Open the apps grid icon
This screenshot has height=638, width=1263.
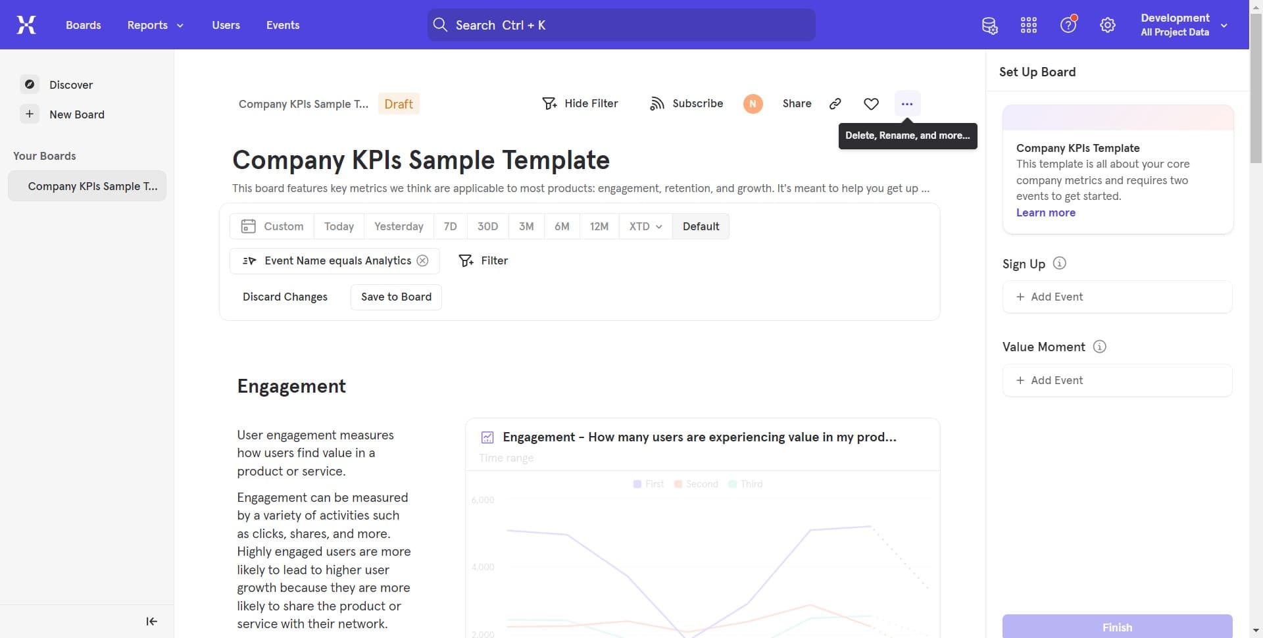(x=1029, y=26)
